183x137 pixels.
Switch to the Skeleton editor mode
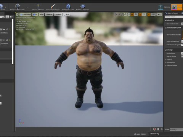(x=164, y=7)
